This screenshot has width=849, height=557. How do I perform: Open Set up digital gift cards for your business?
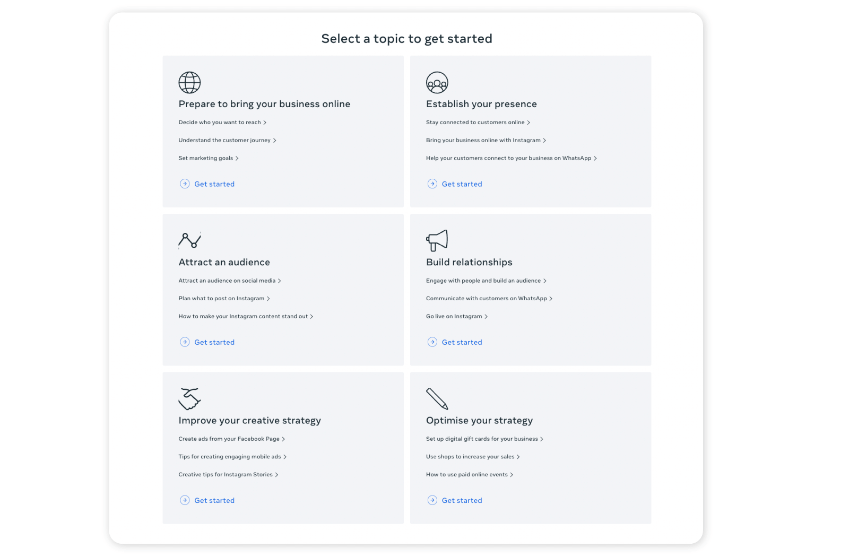pos(481,439)
